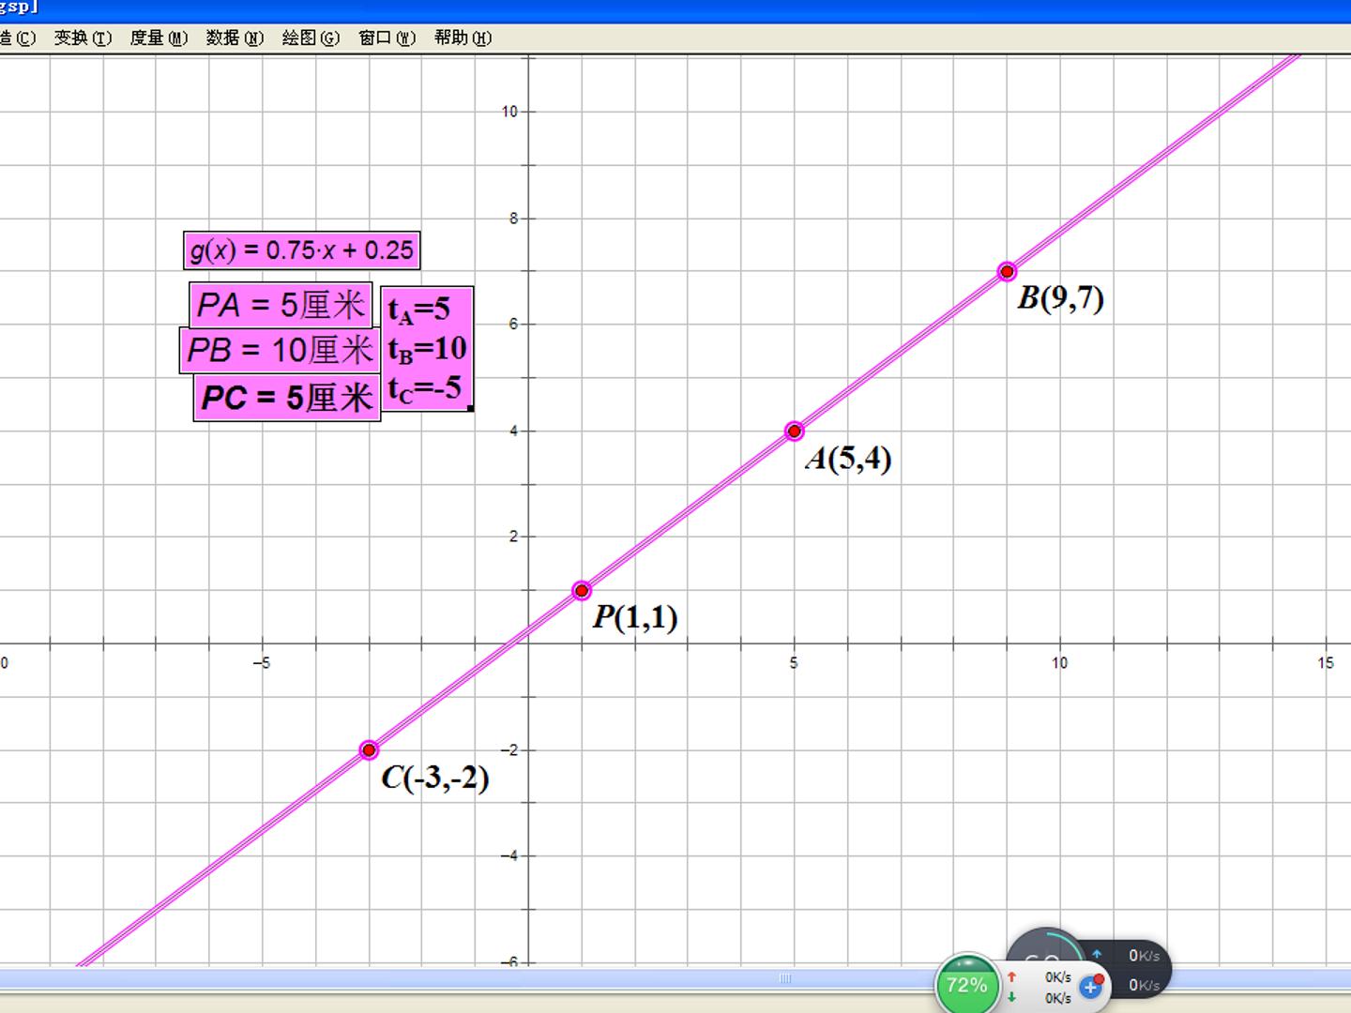
Task: Click the upload speed arrow indicator
Action: point(1011,976)
